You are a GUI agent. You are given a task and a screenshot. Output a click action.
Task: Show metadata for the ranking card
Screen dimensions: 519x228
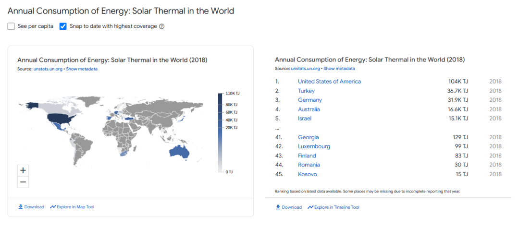[339, 69]
